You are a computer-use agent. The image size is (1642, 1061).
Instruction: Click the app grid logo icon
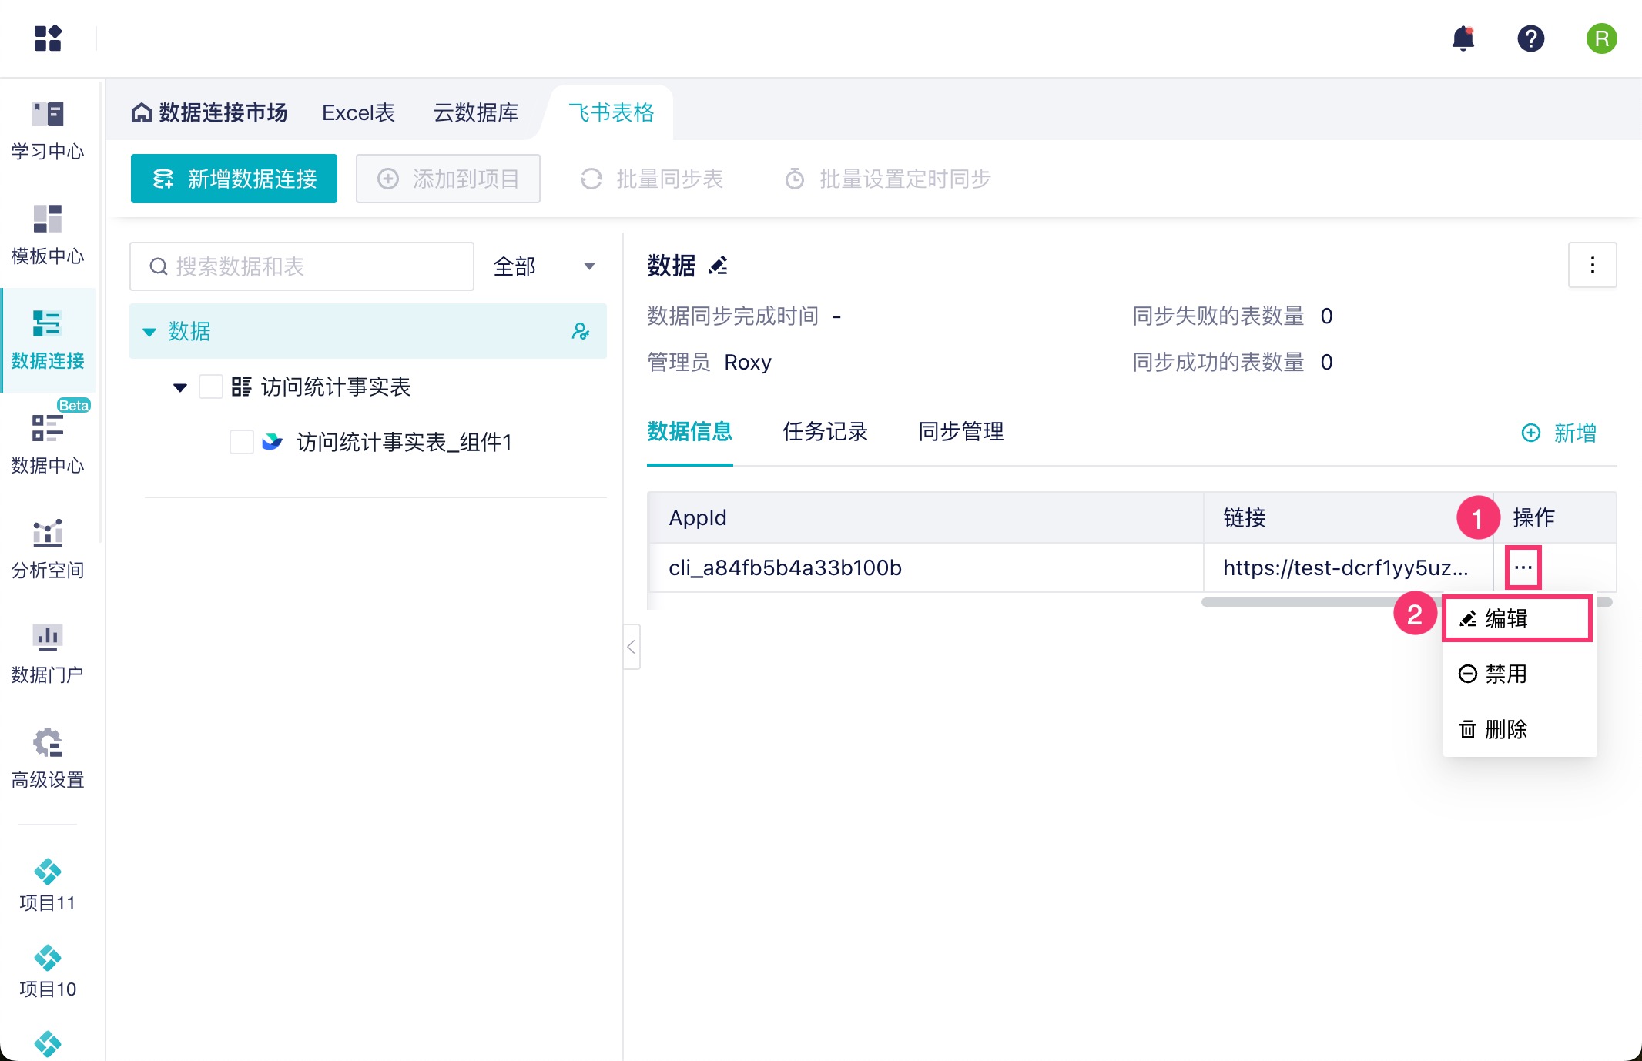point(48,38)
